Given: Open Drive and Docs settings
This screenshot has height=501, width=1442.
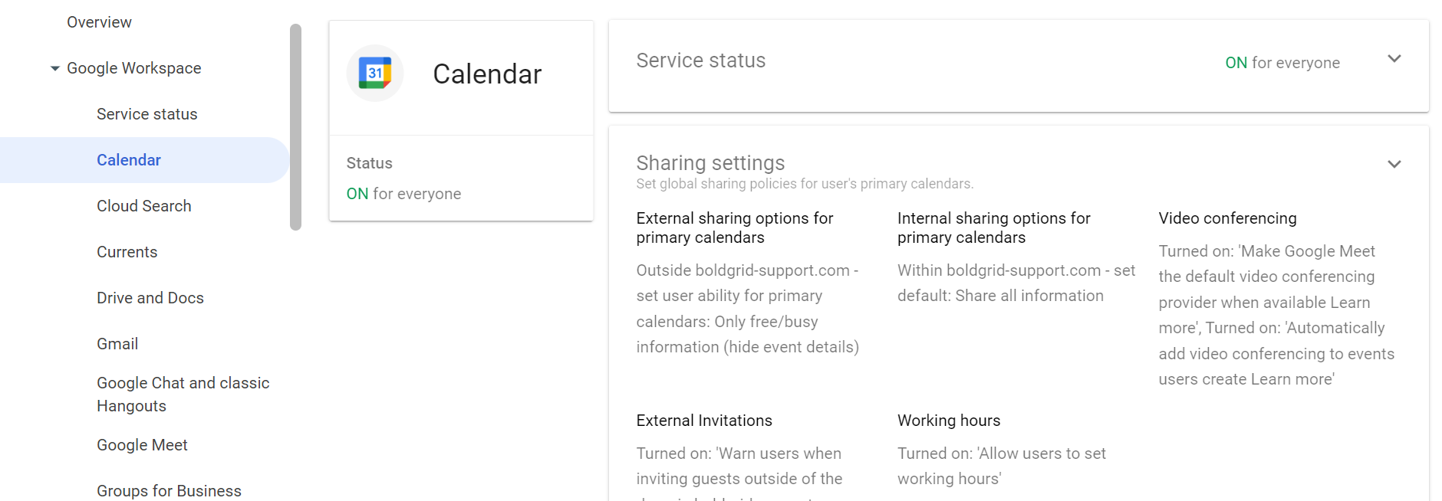Looking at the screenshot, I should (150, 297).
